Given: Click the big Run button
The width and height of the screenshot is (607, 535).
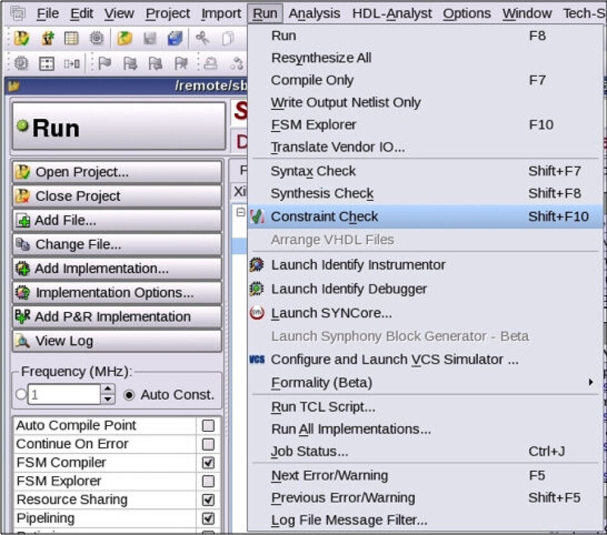Looking at the screenshot, I should 119,126.
